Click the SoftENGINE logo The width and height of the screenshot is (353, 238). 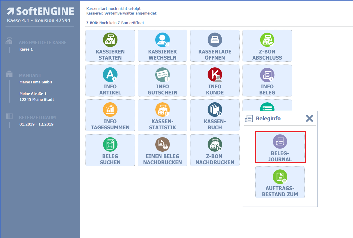click(40, 12)
